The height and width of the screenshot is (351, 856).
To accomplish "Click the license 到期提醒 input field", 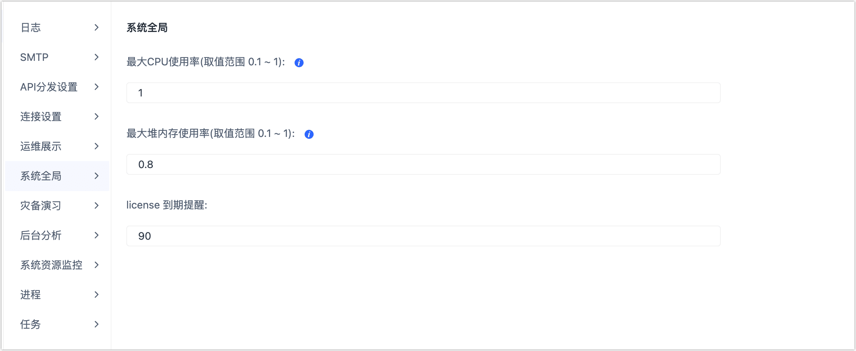I will click(423, 236).
